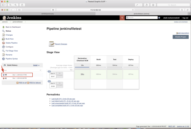191x129 pixels.
Task: Switch to the jenkinsfiletest [Jenkins] browser tab
Action: [x=141, y=14]
